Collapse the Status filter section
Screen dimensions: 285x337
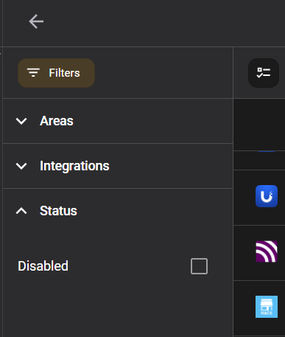(118, 211)
